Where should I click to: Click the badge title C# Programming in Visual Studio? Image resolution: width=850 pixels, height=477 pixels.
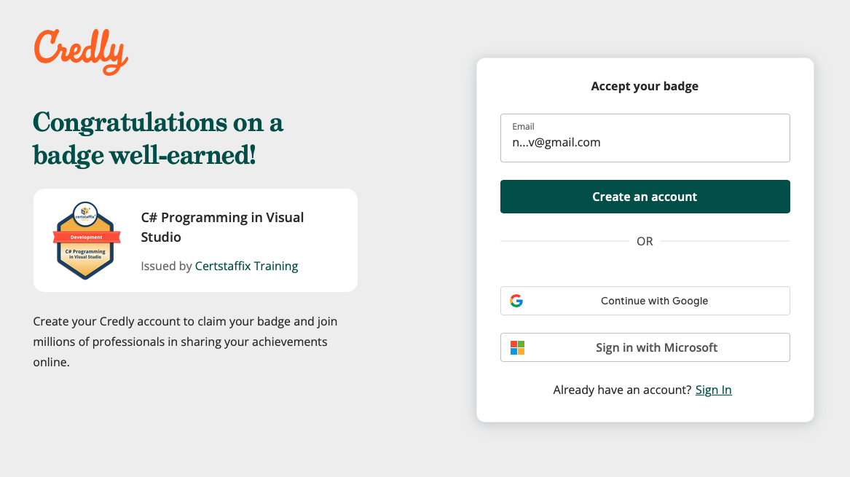[x=222, y=227]
